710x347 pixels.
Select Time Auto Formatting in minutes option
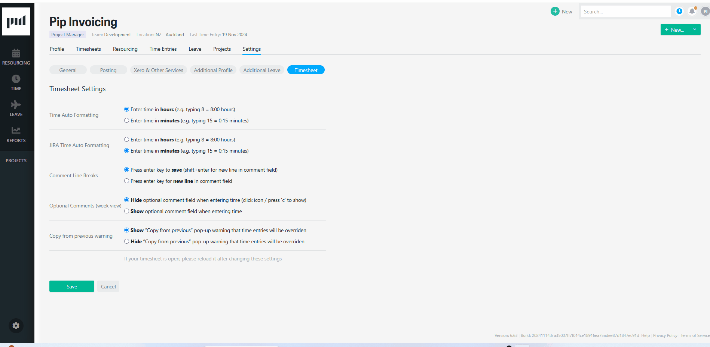[127, 121]
